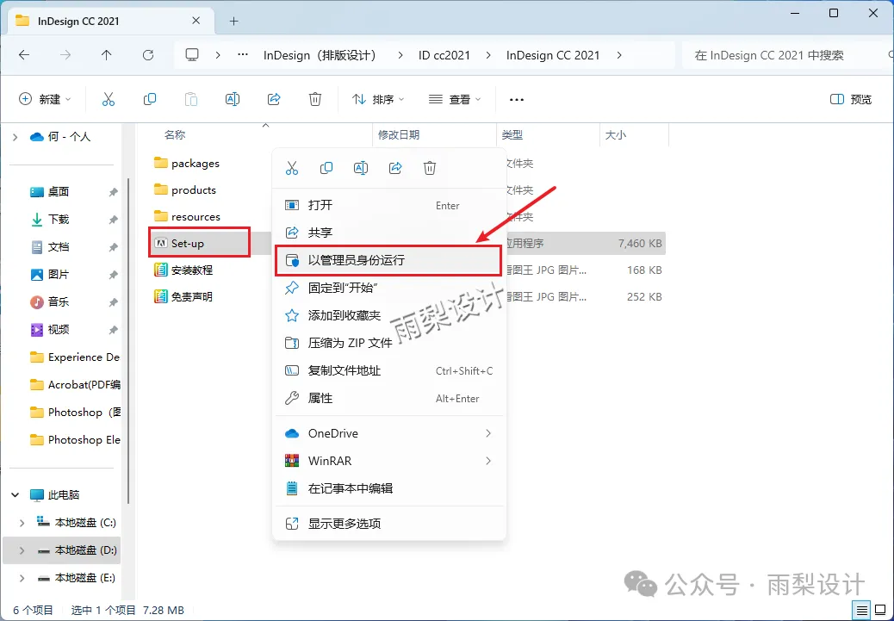Go back with the left arrow button
The width and height of the screenshot is (894, 621).
click(x=24, y=55)
